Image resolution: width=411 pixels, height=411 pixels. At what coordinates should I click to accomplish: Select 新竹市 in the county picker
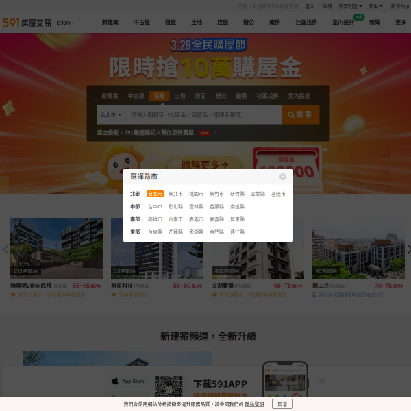pos(216,194)
